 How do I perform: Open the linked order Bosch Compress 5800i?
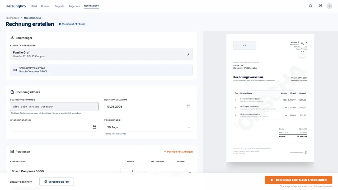coord(101,70)
